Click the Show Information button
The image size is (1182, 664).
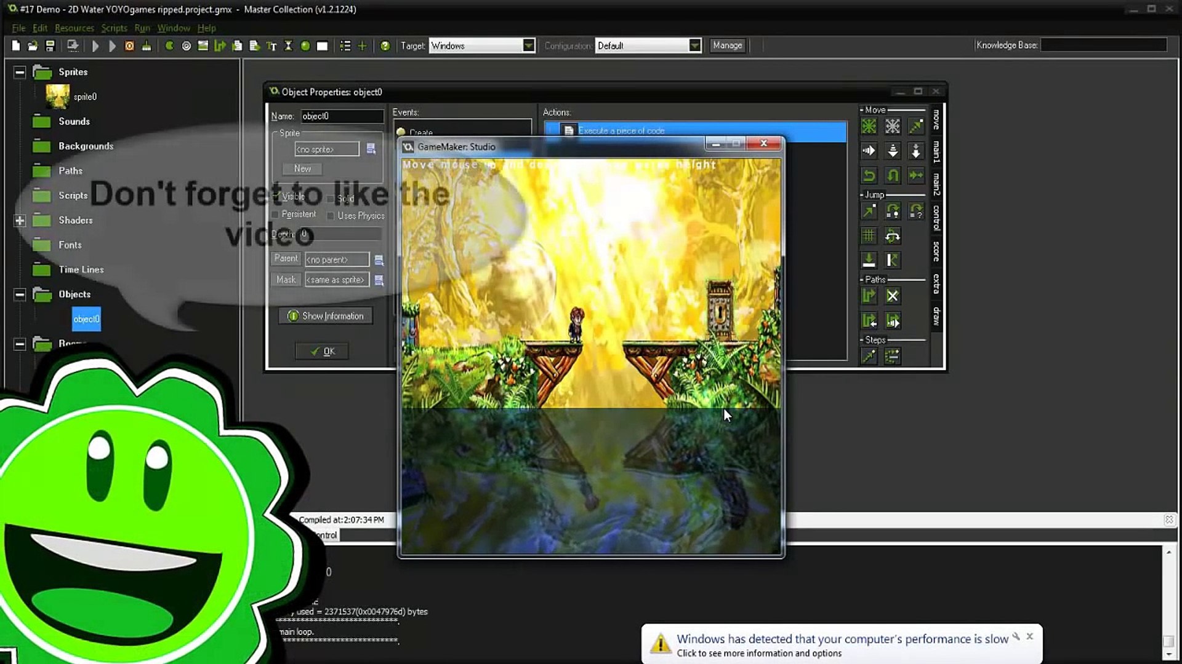pos(326,316)
